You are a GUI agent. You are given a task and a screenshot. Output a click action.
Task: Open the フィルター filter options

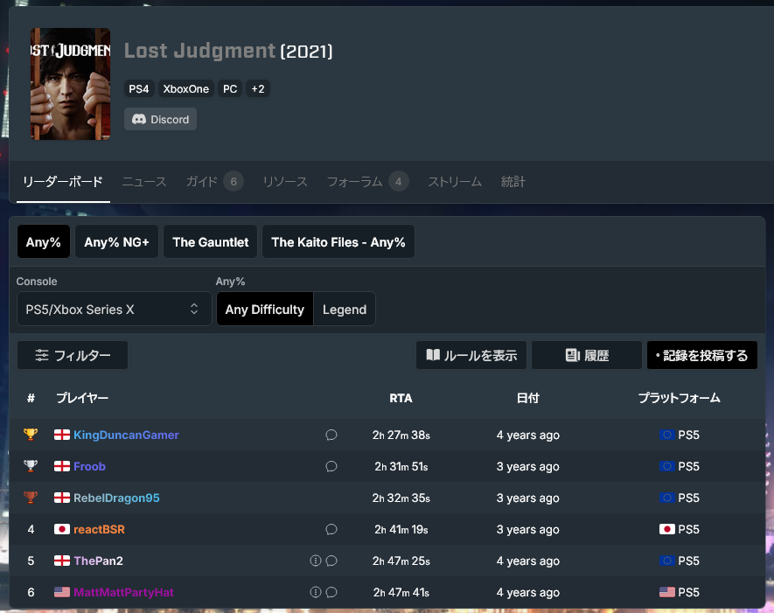(73, 355)
